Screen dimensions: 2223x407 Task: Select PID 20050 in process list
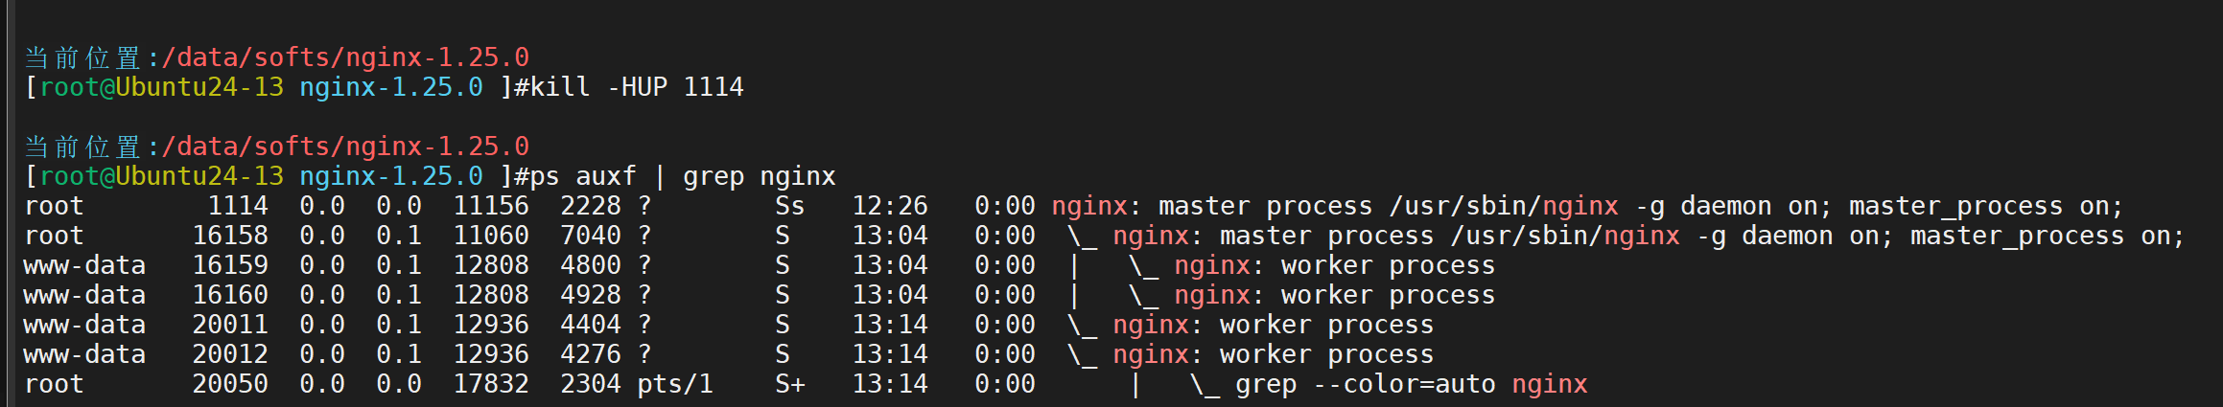[230, 384]
